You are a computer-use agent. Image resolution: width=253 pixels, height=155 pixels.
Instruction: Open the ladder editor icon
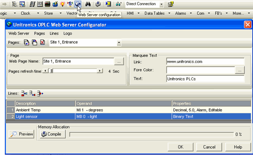coord(32,4)
